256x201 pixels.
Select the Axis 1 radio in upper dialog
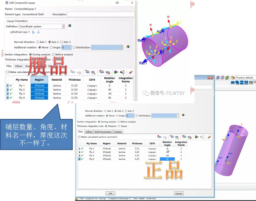coord(38,42)
